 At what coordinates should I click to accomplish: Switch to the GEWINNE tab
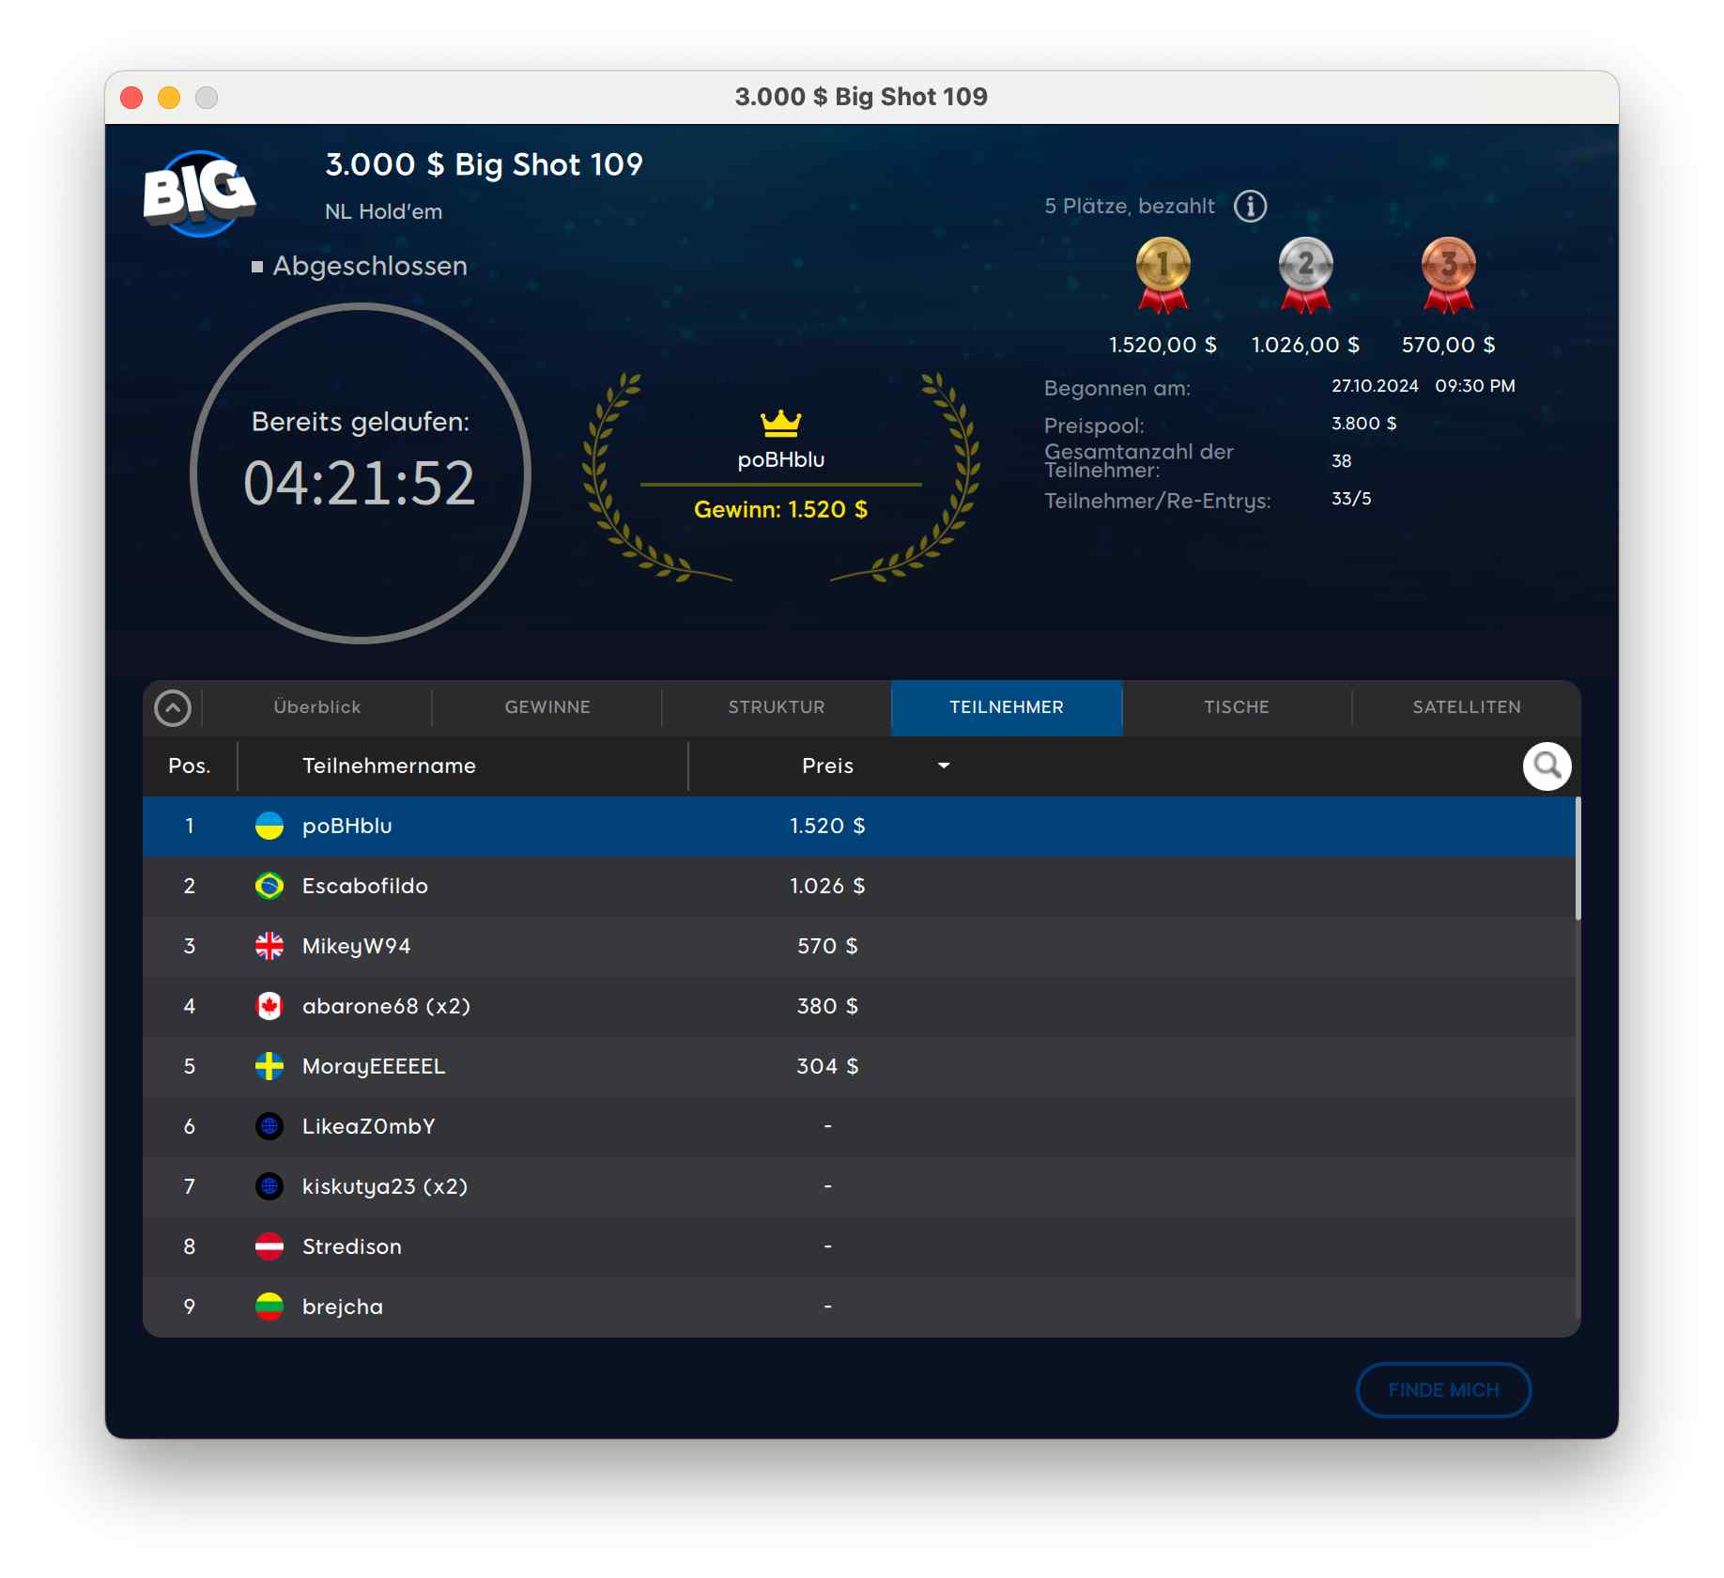[547, 707]
